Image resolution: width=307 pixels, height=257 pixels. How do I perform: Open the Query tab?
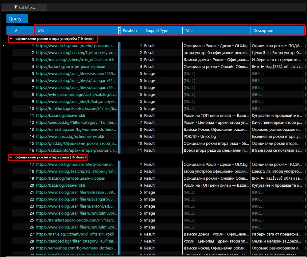pos(17,19)
